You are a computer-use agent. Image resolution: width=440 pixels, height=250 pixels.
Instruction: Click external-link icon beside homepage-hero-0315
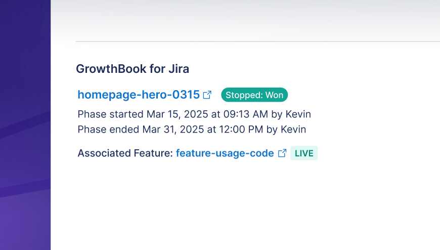point(207,95)
